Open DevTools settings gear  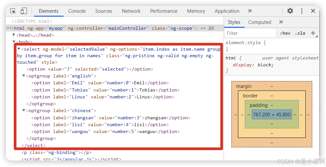(x=290, y=11)
